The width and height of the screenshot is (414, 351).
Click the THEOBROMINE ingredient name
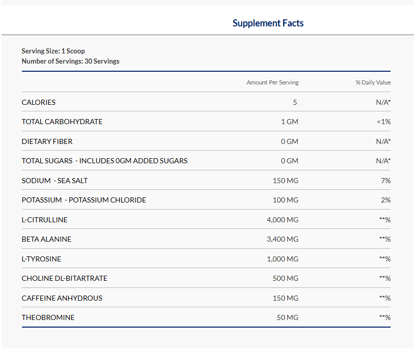[48, 318]
